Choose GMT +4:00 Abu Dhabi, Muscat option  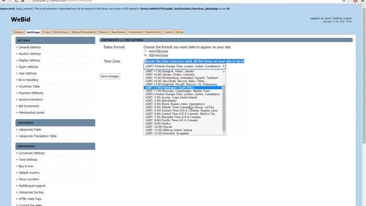click(x=183, y=81)
